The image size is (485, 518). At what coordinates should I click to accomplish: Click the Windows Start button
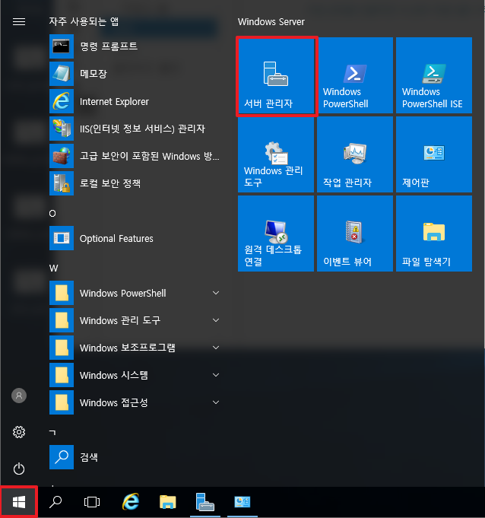[x=19, y=502]
